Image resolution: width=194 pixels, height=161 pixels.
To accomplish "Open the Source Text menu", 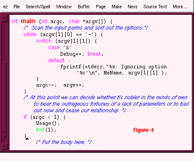I will click(155, 7).
